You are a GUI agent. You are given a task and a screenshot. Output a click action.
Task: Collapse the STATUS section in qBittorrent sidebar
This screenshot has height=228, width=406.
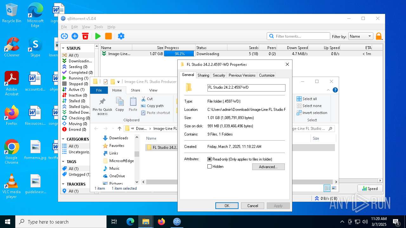tap(63, 48)
